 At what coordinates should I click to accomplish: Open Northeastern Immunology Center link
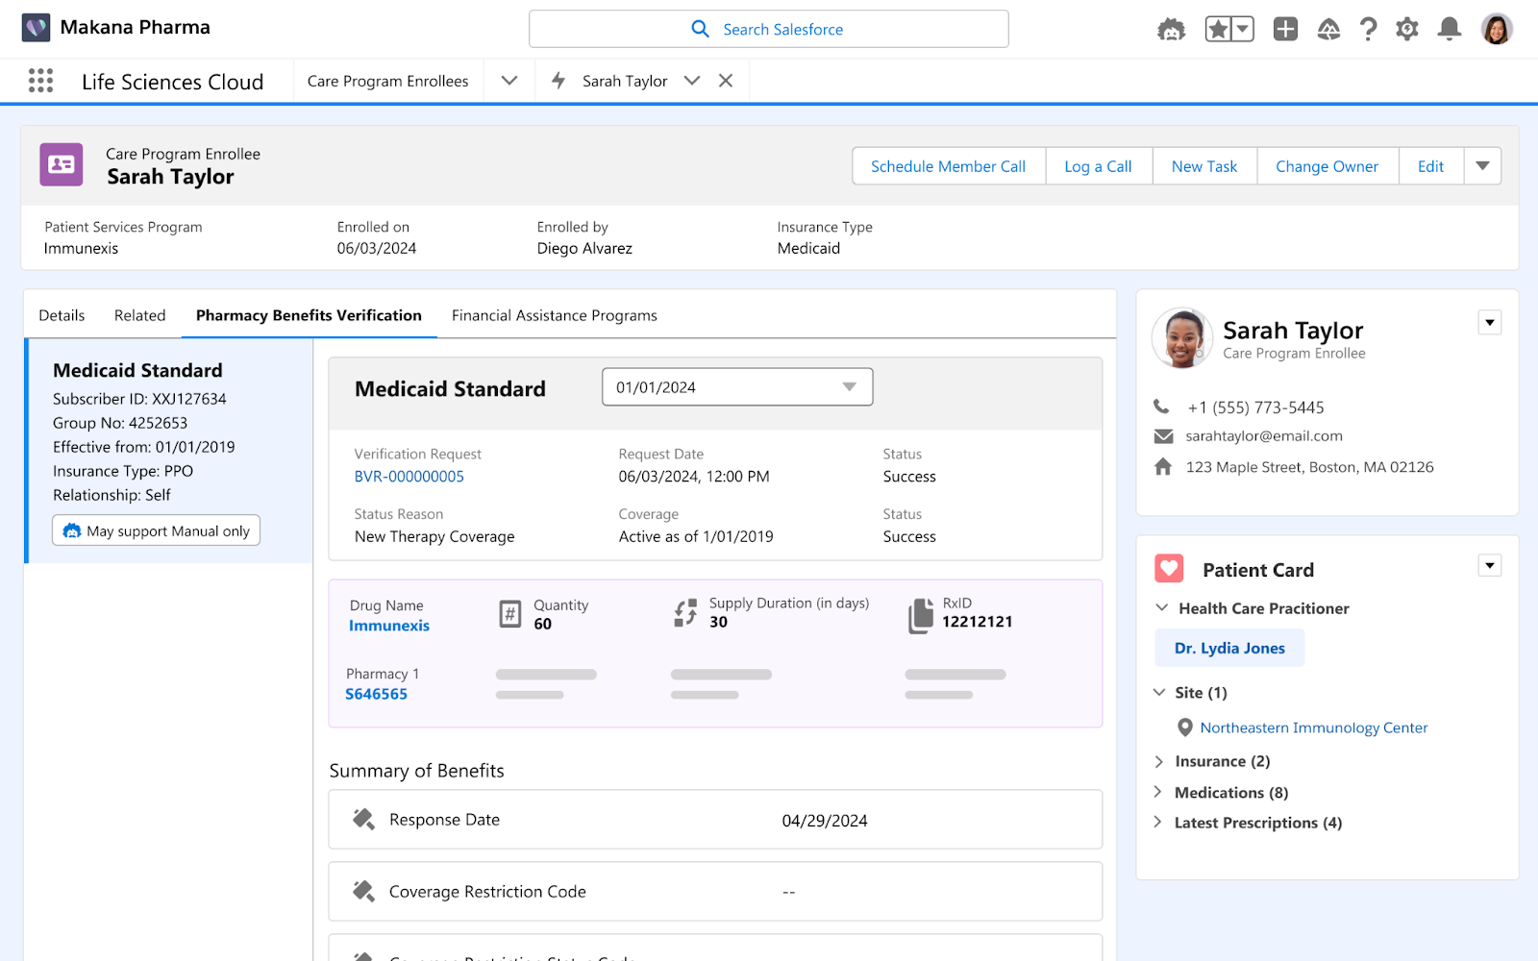click(x=1313, y=728)
